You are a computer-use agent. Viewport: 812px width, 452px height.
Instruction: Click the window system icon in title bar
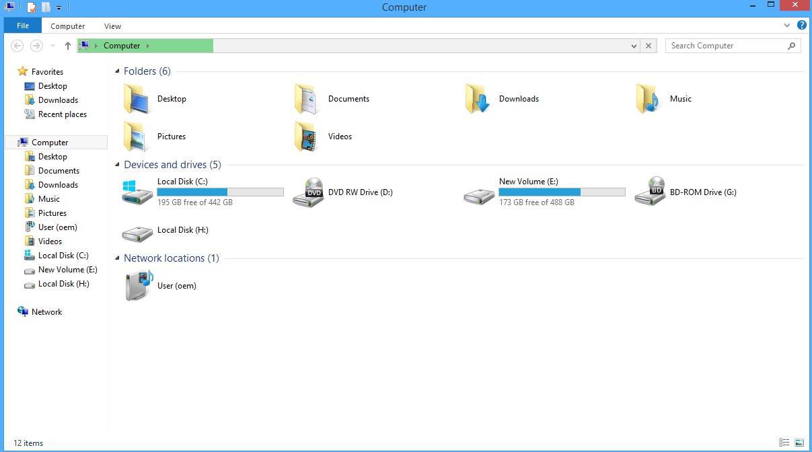click(9, 7)
